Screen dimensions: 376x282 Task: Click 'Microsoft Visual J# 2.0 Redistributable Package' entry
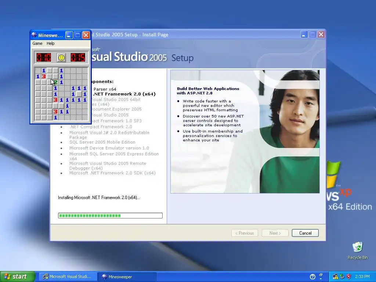[109, 135]
